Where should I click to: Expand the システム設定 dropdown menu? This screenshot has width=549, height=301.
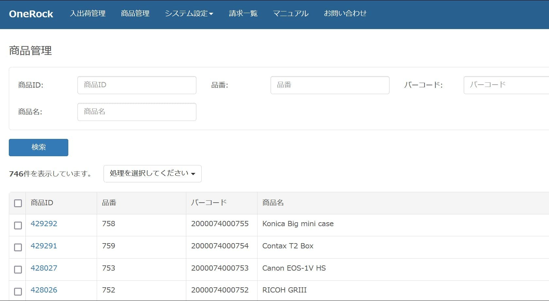pos(189,13)
